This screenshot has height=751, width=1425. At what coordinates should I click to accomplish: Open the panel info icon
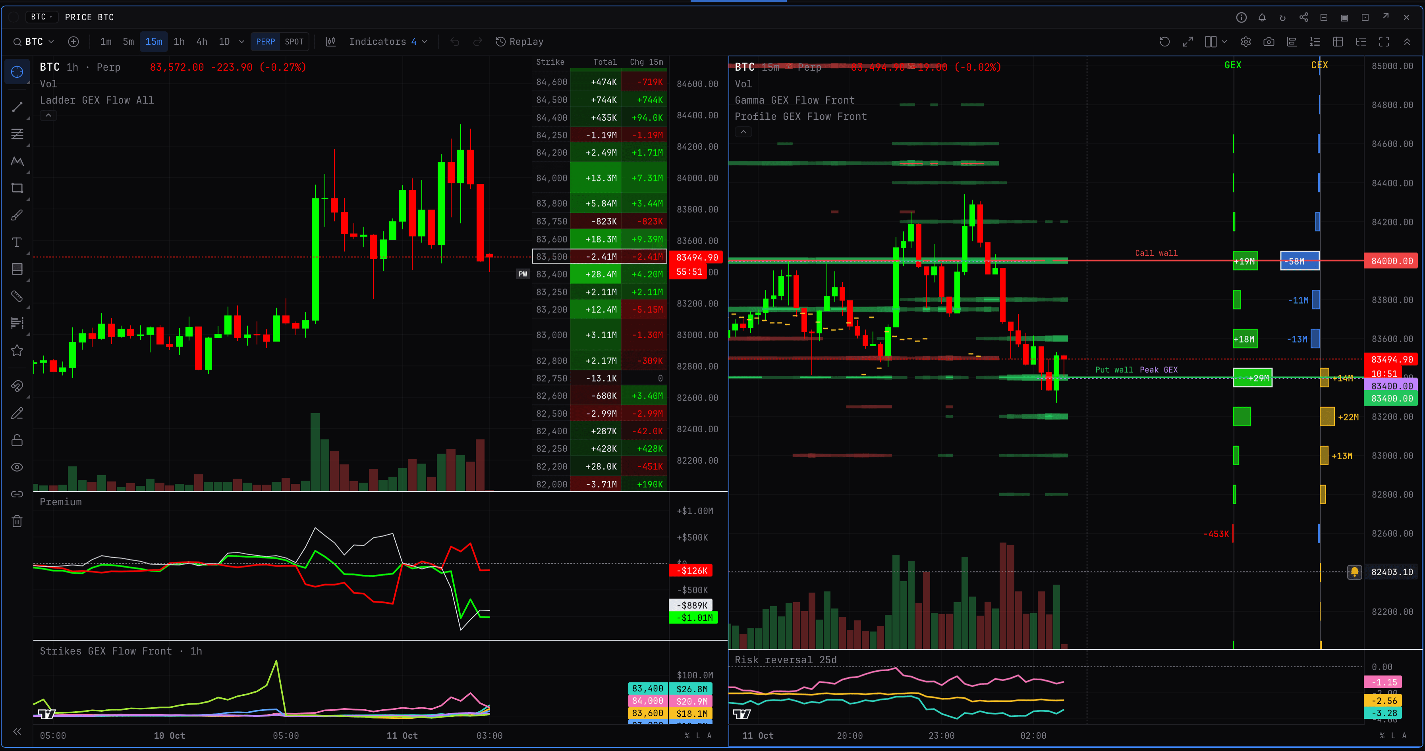point(1242,17)
